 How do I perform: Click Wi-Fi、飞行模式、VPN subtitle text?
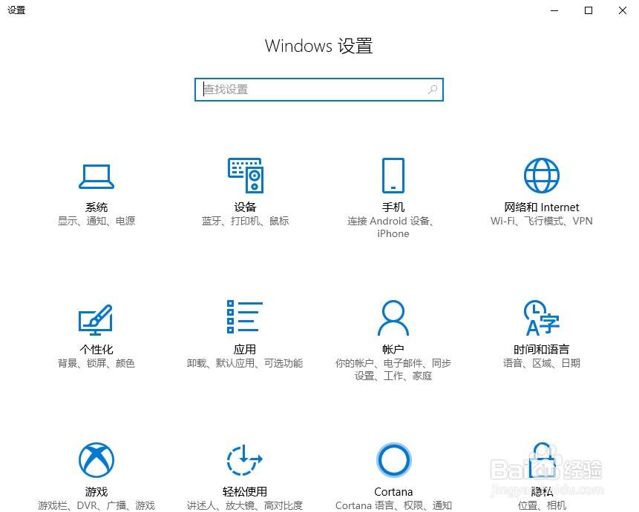click(541, 221)
